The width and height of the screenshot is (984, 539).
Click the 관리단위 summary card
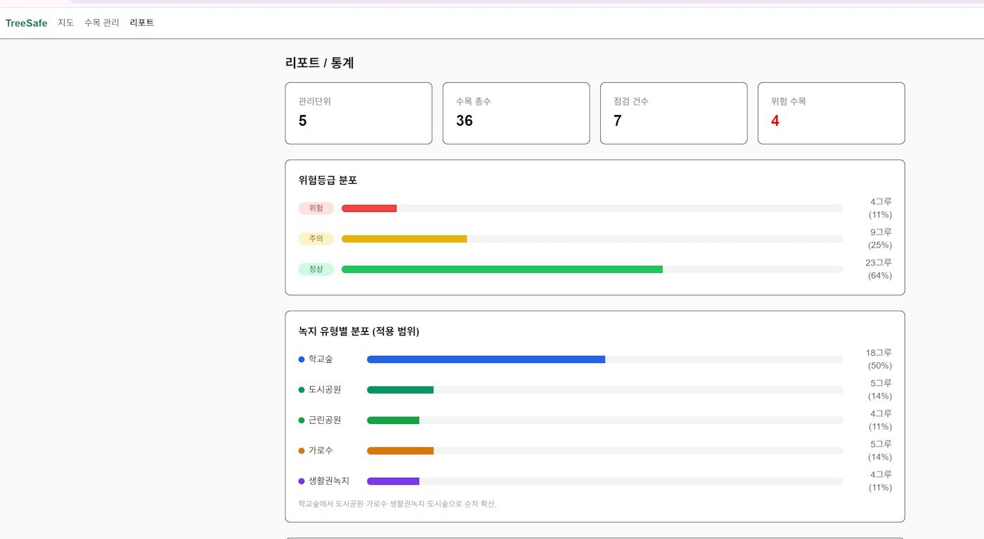click(x=358, y=113)
